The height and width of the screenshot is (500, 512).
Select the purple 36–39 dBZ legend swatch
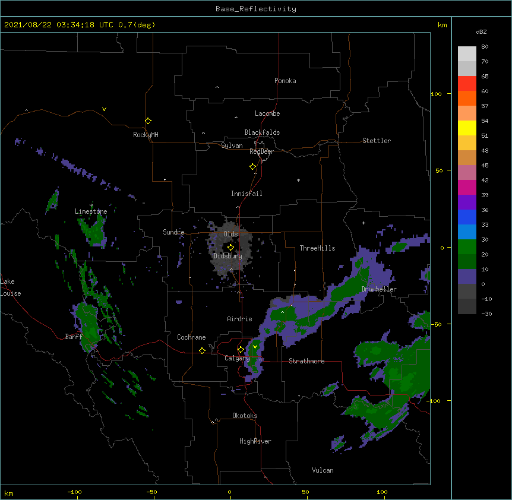pyautogui.click(x=467, y=202)
